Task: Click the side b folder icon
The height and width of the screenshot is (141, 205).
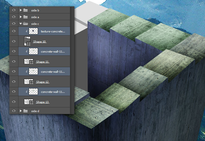Action: click(25, 10)
